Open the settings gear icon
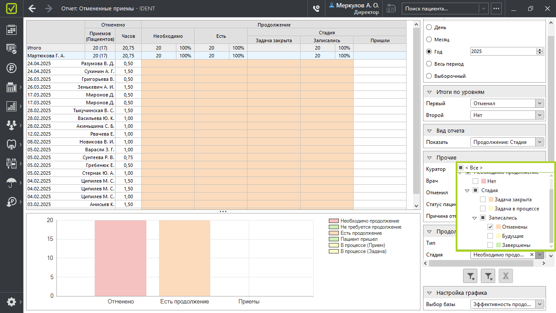The image size is (556, 313). coord(11,302)
